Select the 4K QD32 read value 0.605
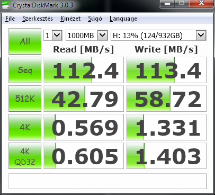The image size is (215, 195). point(84,156)
